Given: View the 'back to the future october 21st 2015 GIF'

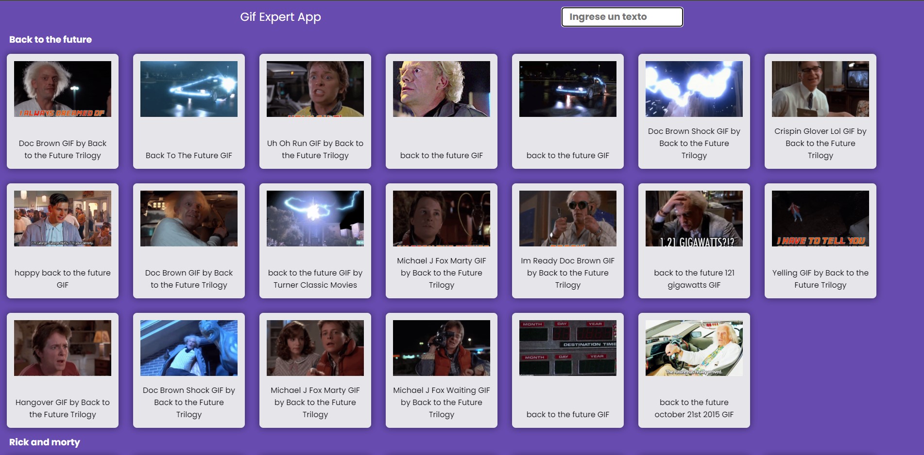Looking at the screenshot, I should (x=694, y=348).
